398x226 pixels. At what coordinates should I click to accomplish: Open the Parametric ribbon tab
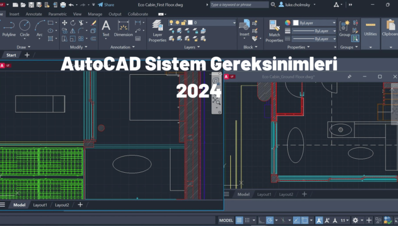(x=58, y=14)
